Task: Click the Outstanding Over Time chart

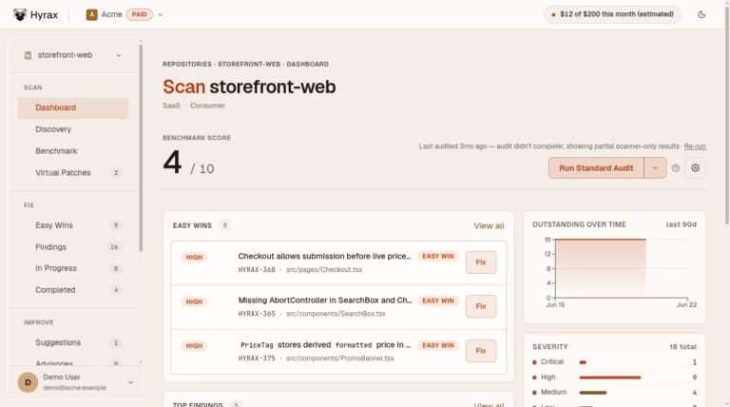Action: 619,269
